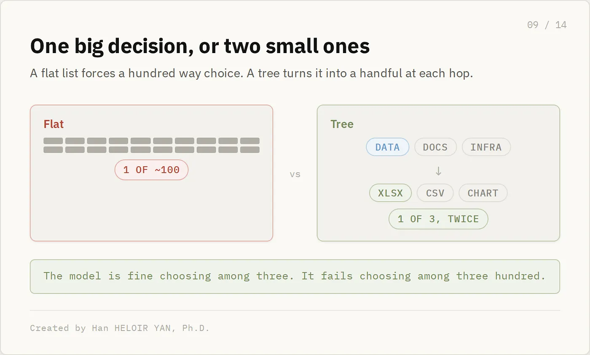Choose the CHART pill
This screenshot has height=355, width=590.
pyautogui.click(x=483, y=193)
